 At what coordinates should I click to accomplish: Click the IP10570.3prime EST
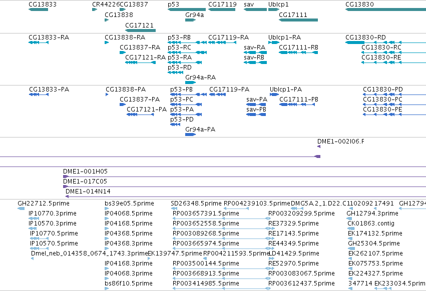point(33,228)
